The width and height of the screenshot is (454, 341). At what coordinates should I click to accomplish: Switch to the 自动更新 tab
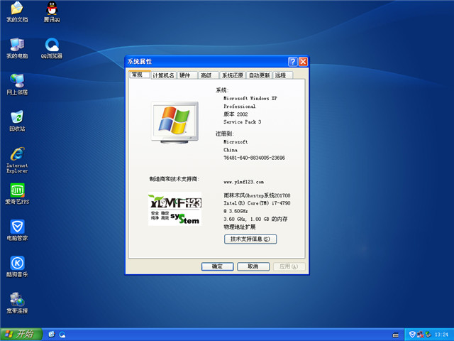coord(260,75)
